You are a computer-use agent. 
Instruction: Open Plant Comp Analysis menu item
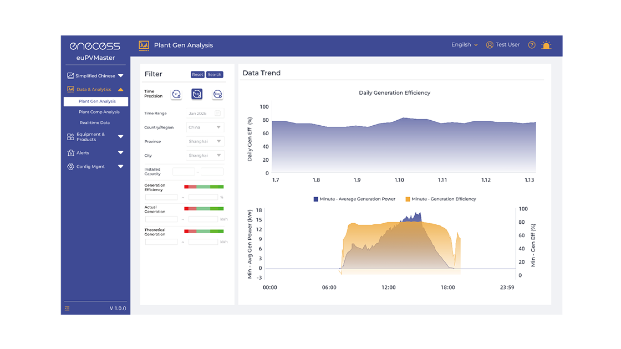(99, 112)
